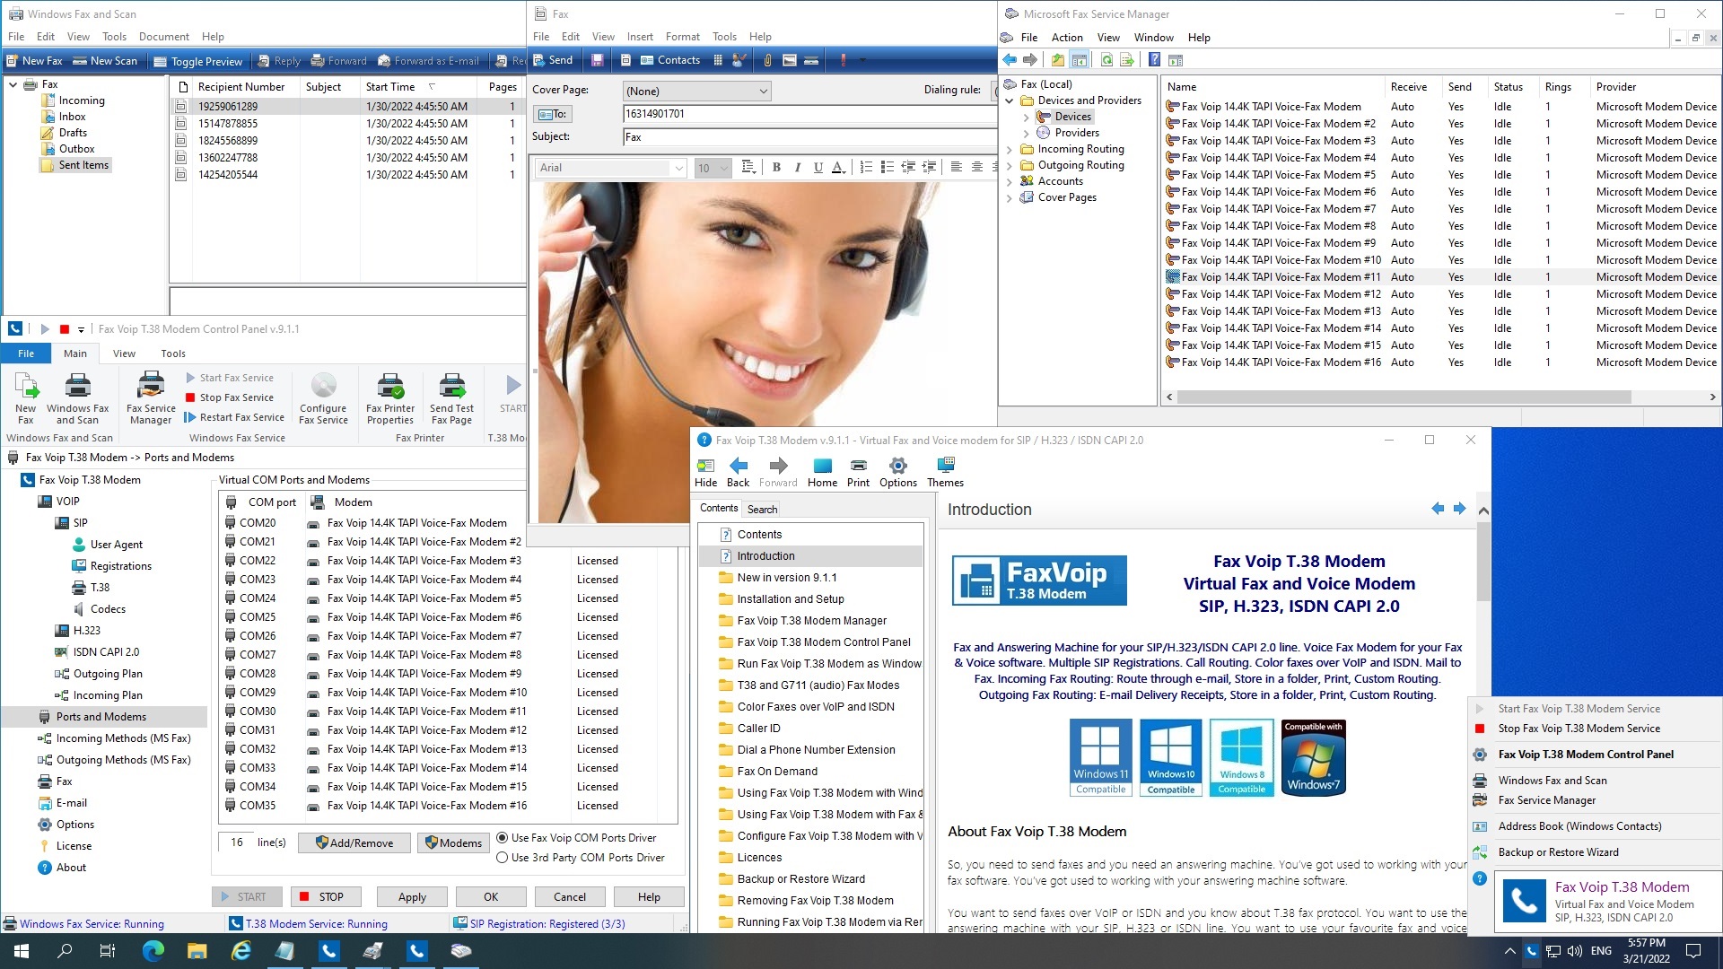1723x969 pixels.
Task: Click the Hide button in help panel
Action: (706, 471)
